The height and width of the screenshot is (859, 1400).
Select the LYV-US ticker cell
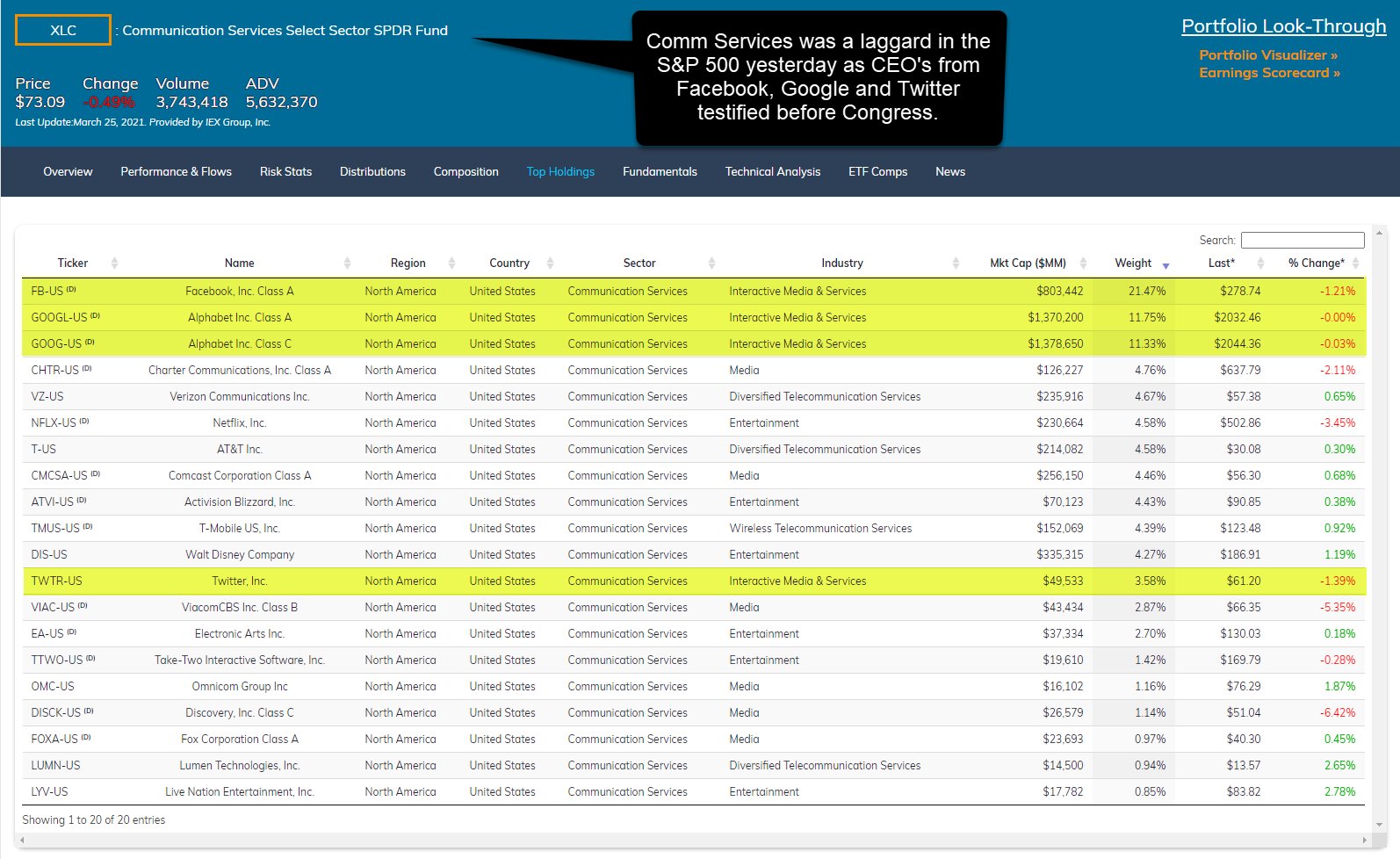[49, 792]
